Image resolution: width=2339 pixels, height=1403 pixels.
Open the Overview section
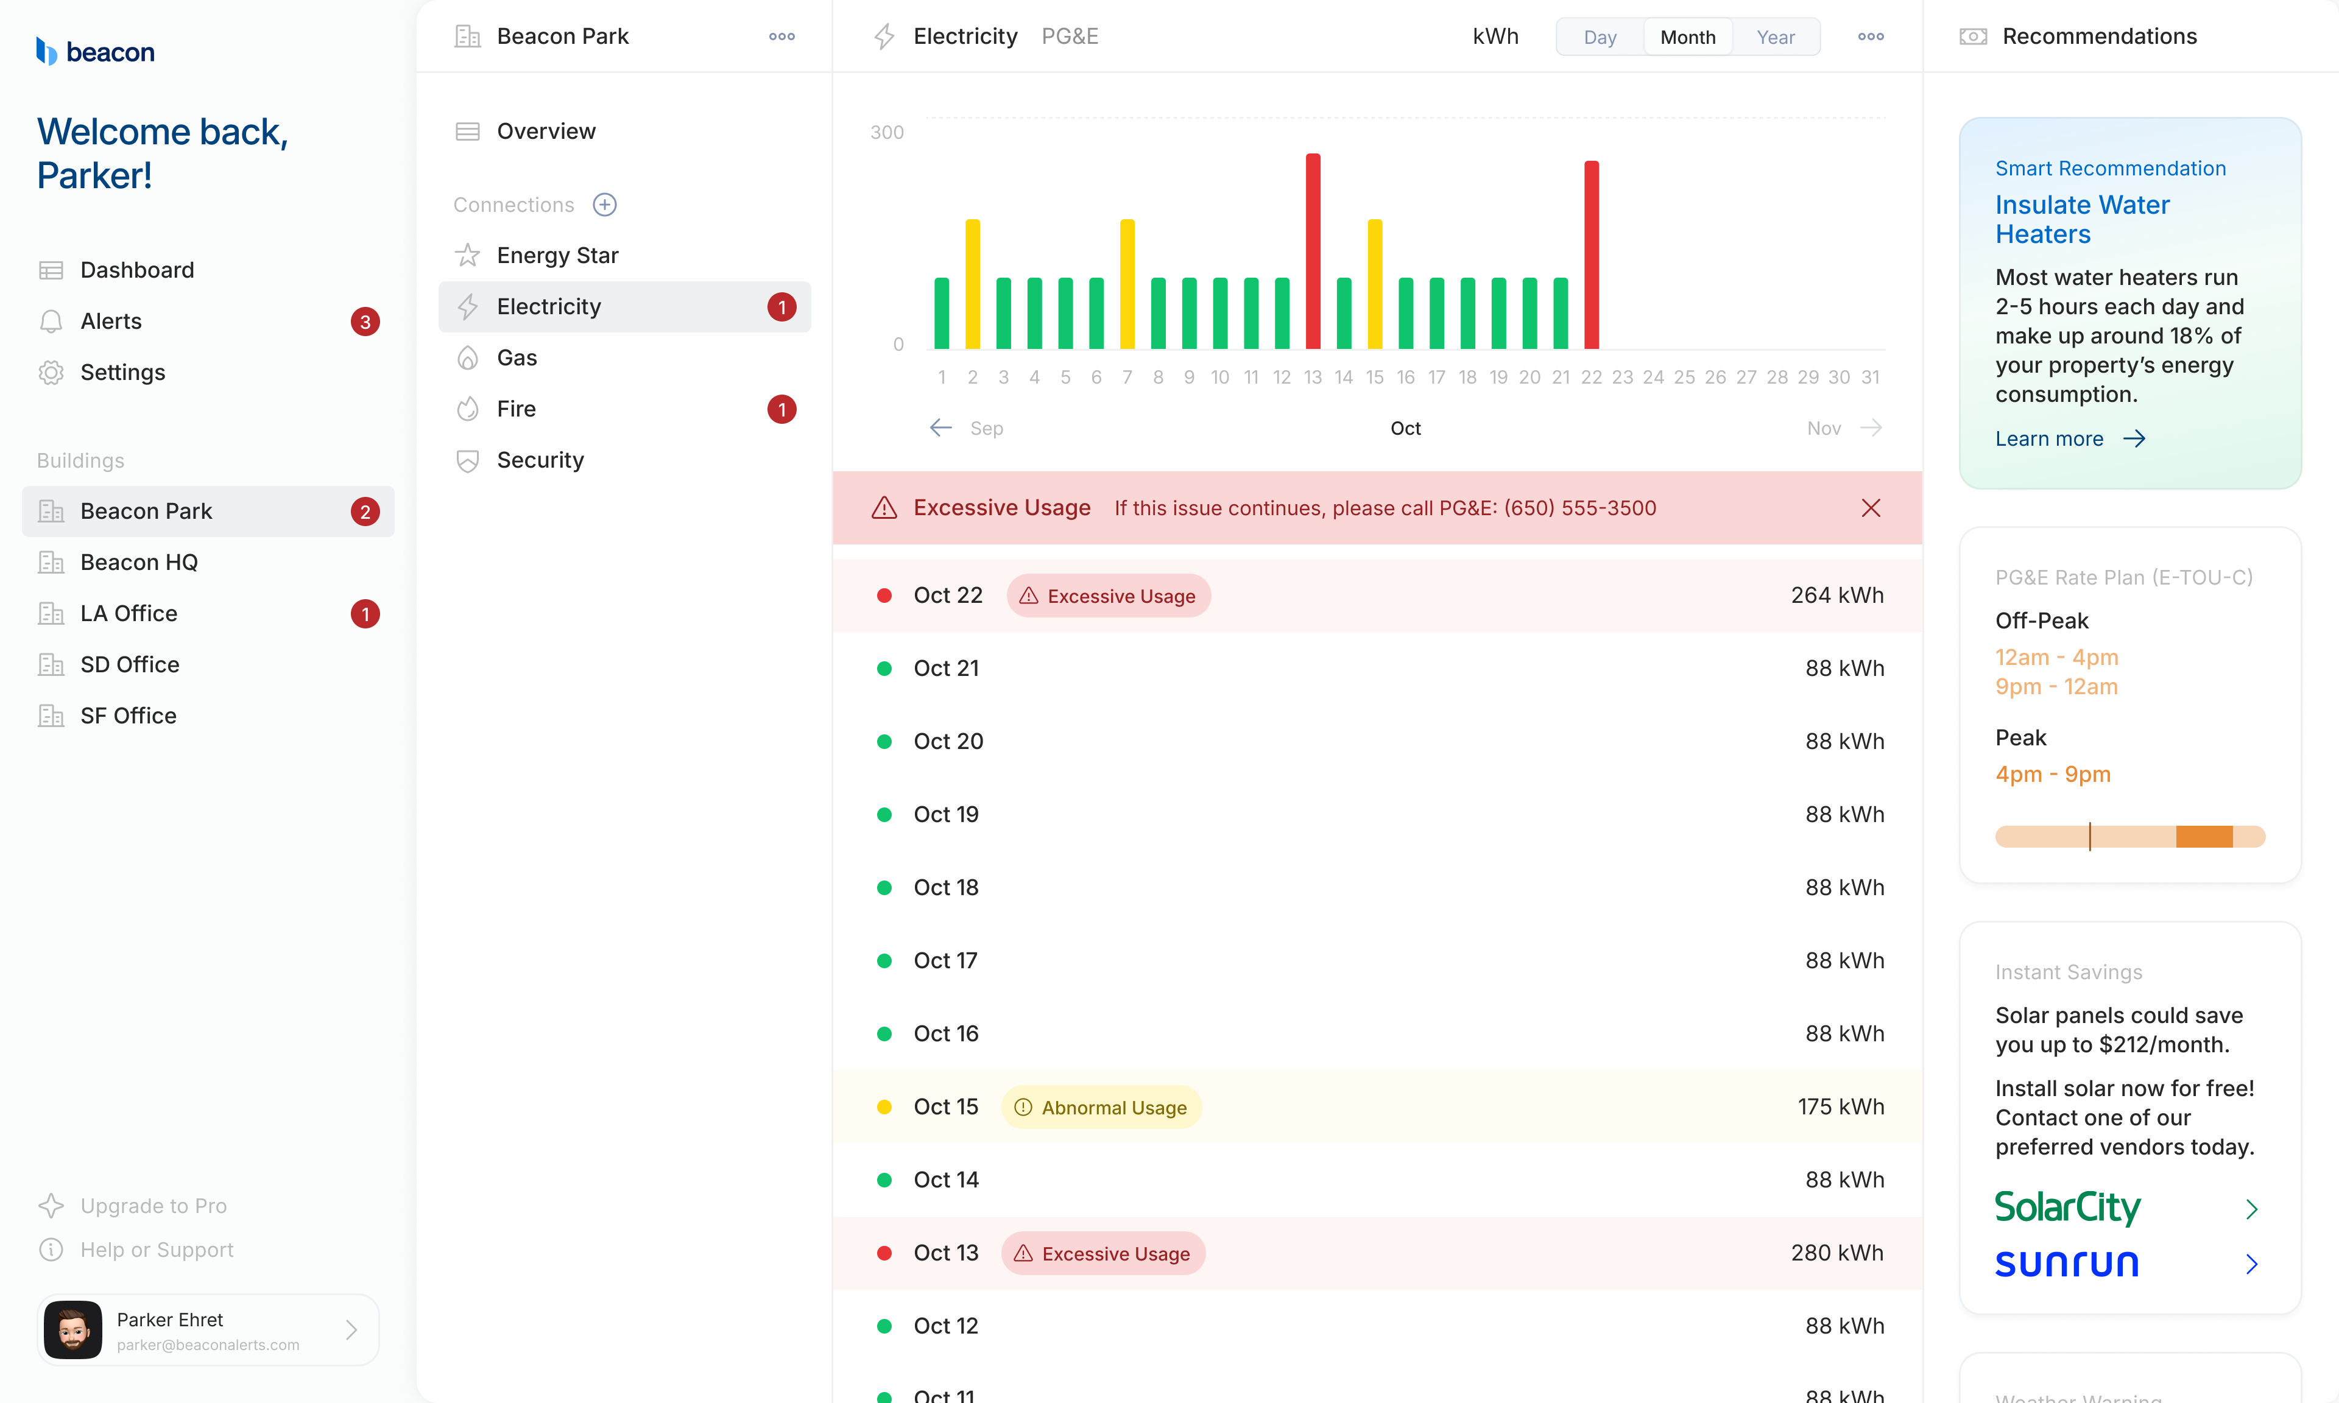624,132
